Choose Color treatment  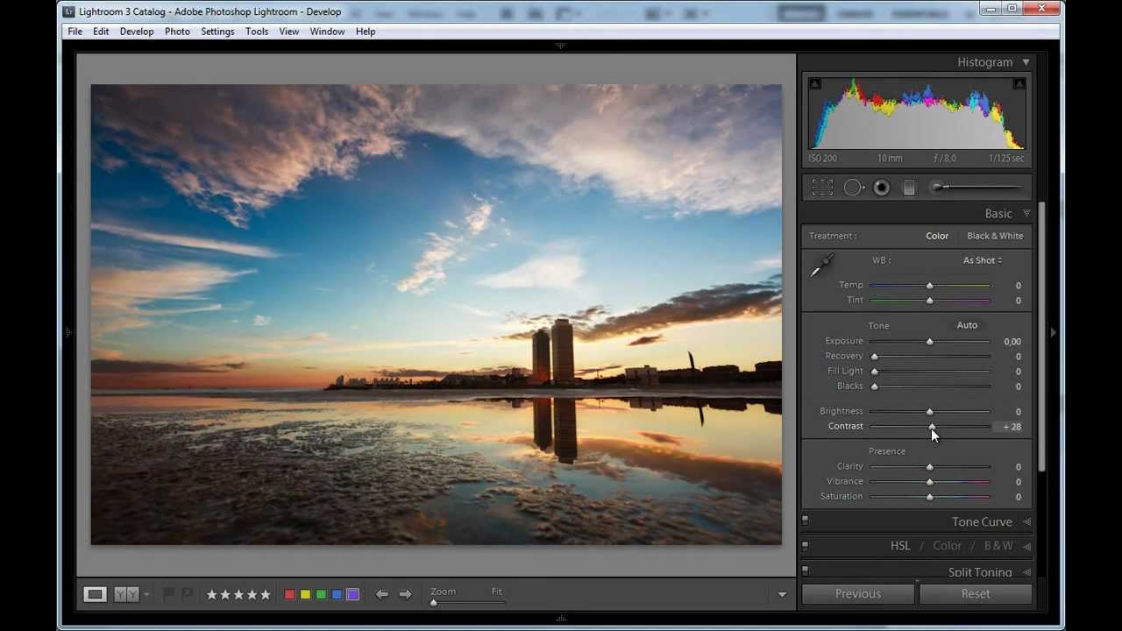point(937,236)
